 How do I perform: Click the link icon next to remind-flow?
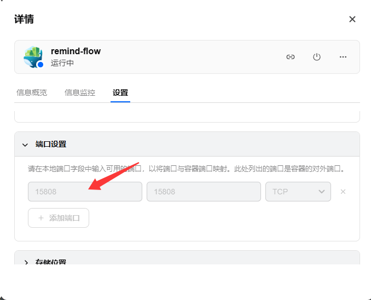coord(291,57)
